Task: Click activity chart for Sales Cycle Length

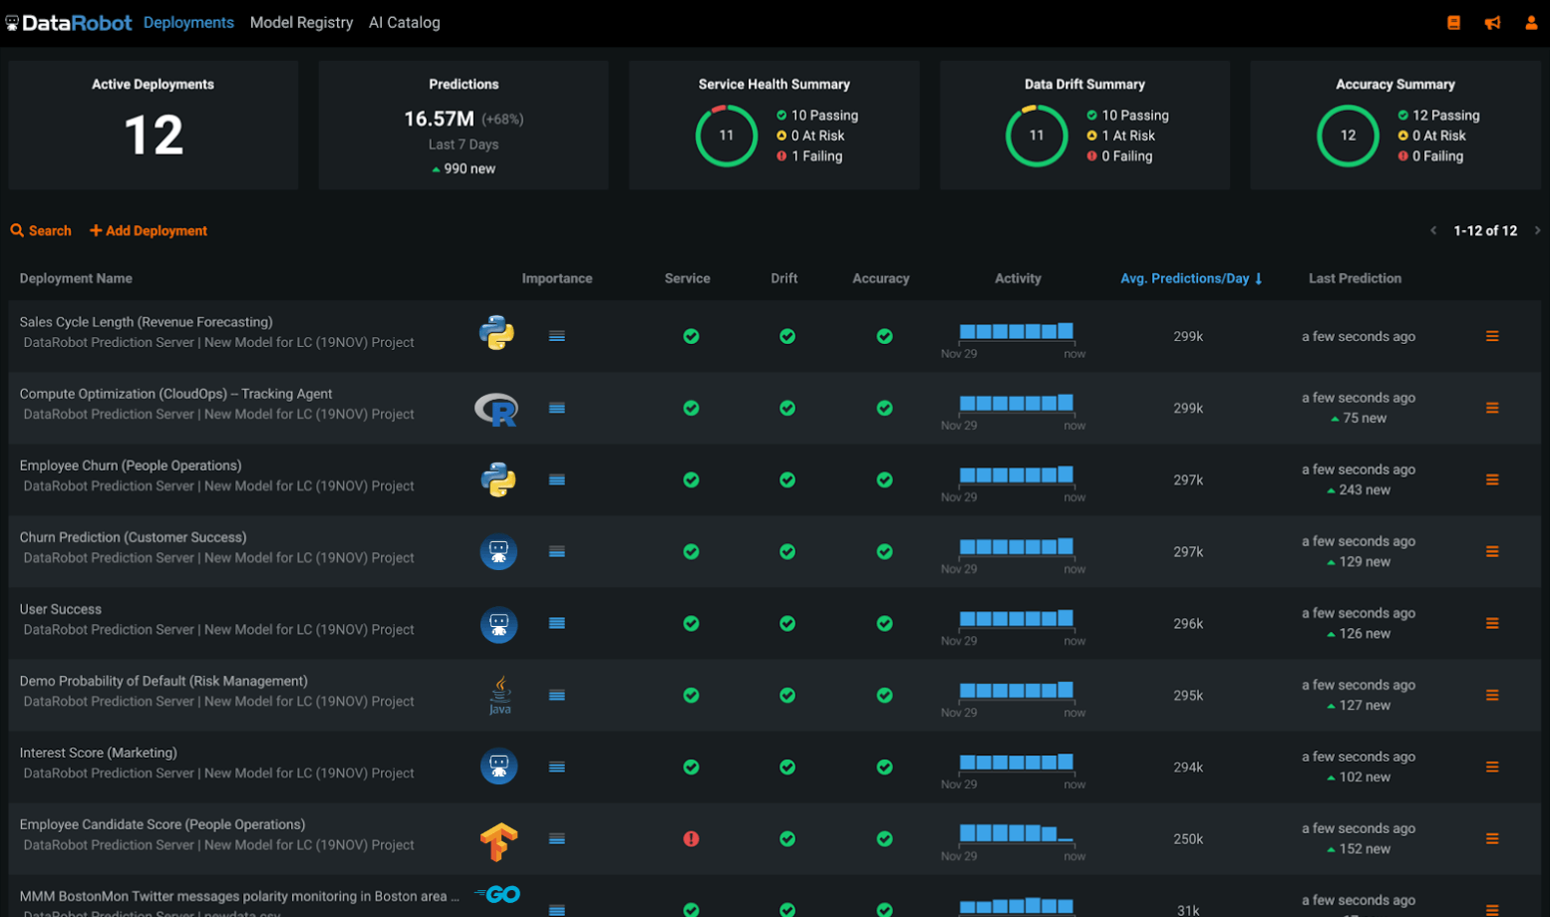Action: click(1015, 336)
